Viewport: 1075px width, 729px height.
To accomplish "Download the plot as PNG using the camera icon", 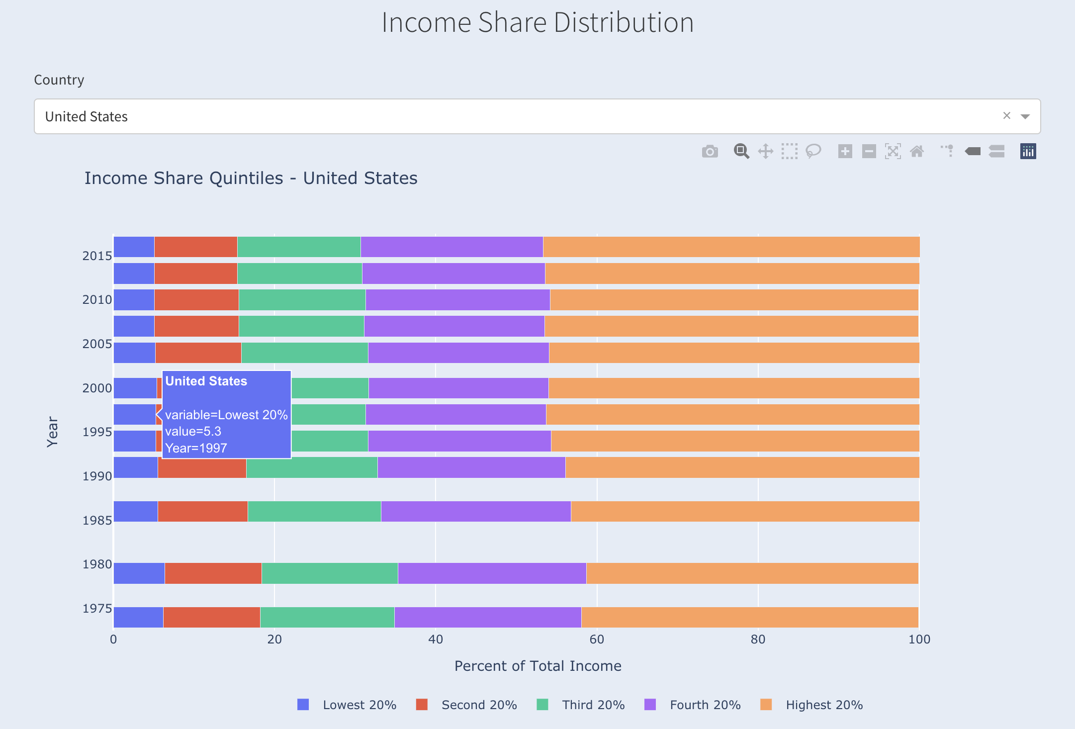I will (710, 151).
